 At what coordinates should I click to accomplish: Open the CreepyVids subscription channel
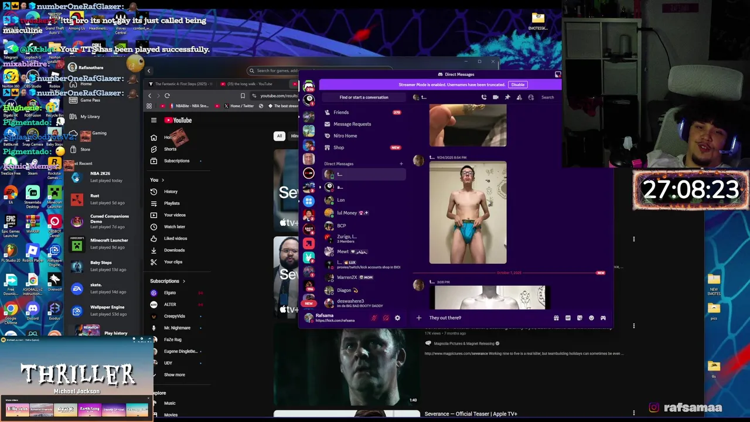click(x=174, y=316)
